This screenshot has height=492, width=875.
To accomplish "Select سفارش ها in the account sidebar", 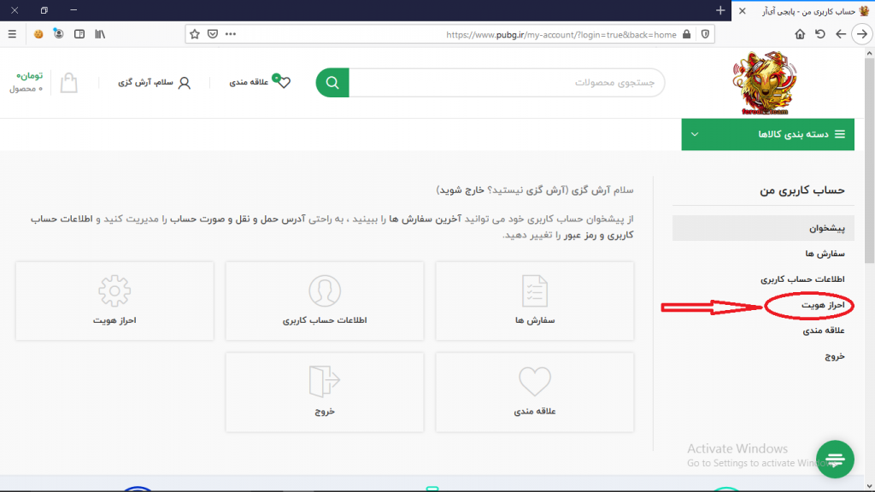I will pyautogui.click(x=825, y=254).
